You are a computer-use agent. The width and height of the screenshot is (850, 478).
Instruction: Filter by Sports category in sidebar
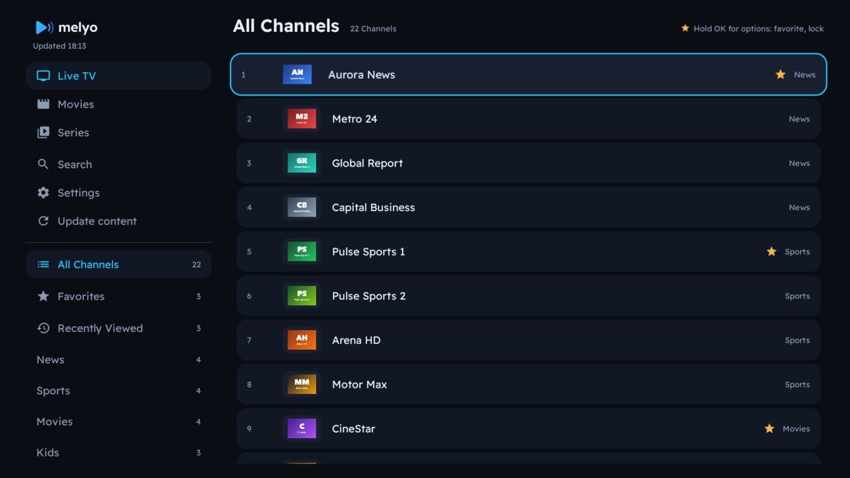coord(119,391)
